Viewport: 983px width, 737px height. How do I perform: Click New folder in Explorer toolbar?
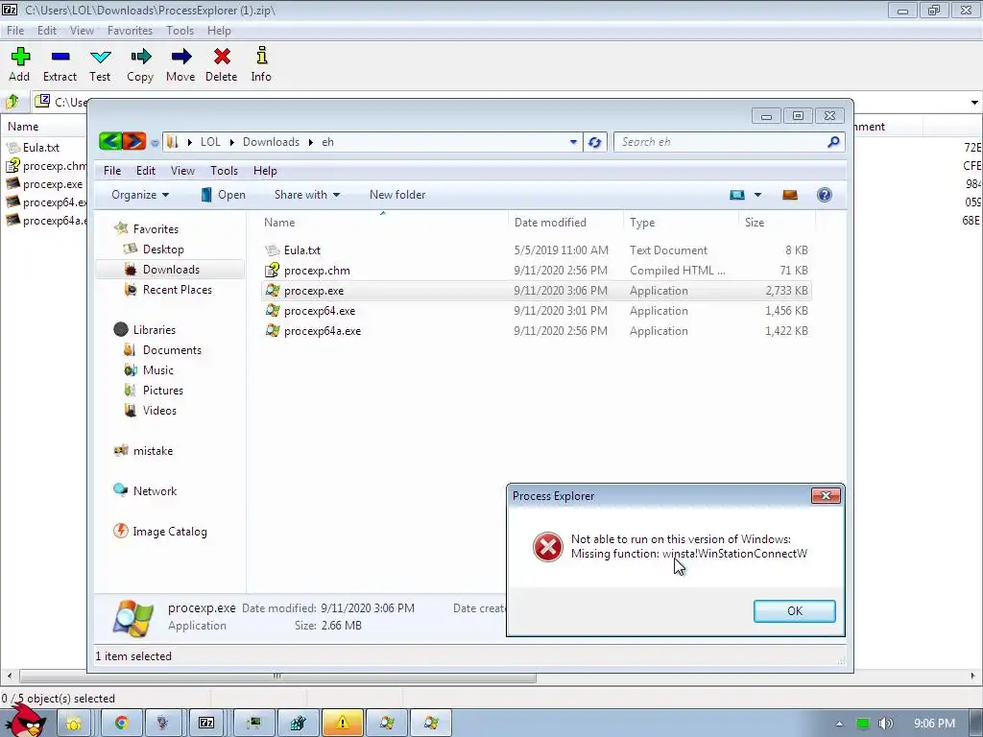tap(397, 195)
